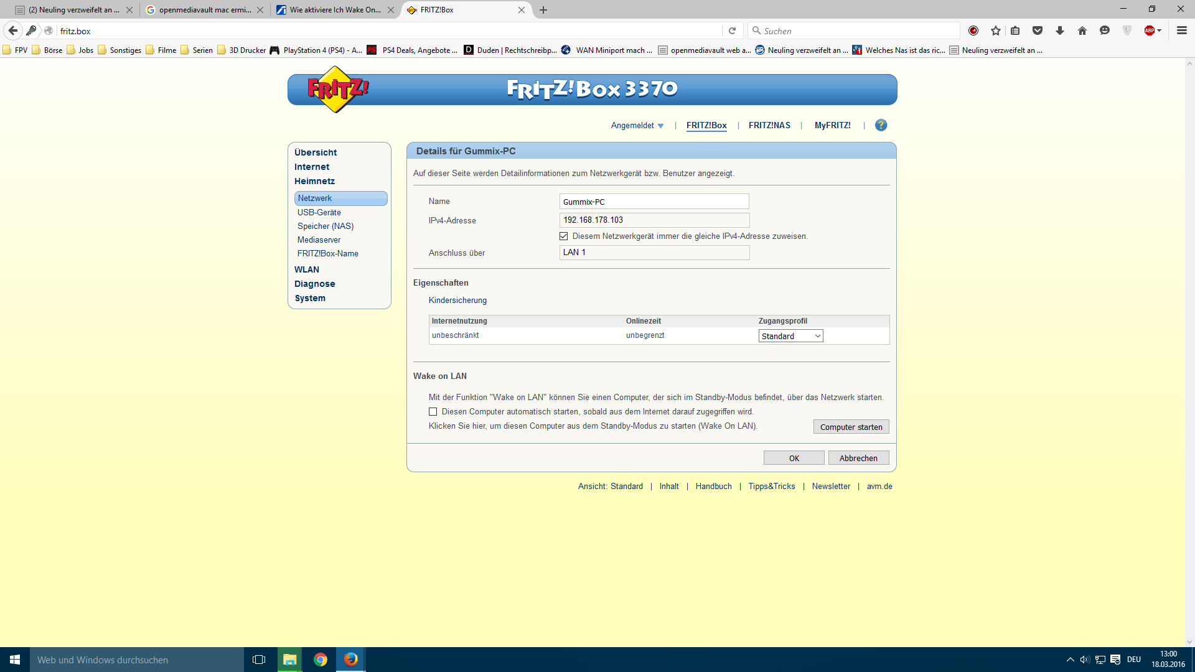Open the System sidebar menu
This screenshot has width=1195, height=672.
(310, 298)
